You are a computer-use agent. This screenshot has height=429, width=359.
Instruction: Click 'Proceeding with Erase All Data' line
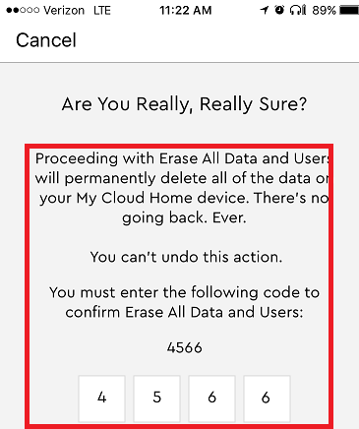pyautogui.click(x=182, y=158)
